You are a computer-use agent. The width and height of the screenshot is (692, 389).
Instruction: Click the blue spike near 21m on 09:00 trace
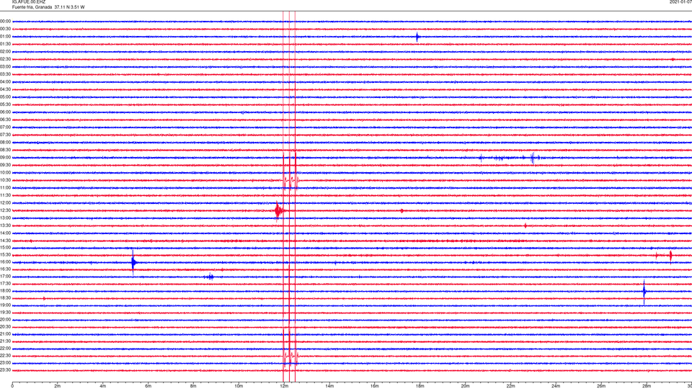(481, 158)
